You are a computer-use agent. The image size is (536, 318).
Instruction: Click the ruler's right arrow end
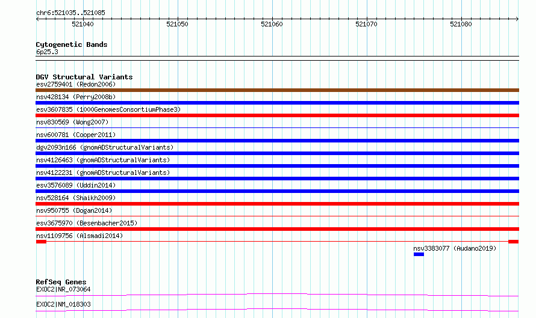517,19
